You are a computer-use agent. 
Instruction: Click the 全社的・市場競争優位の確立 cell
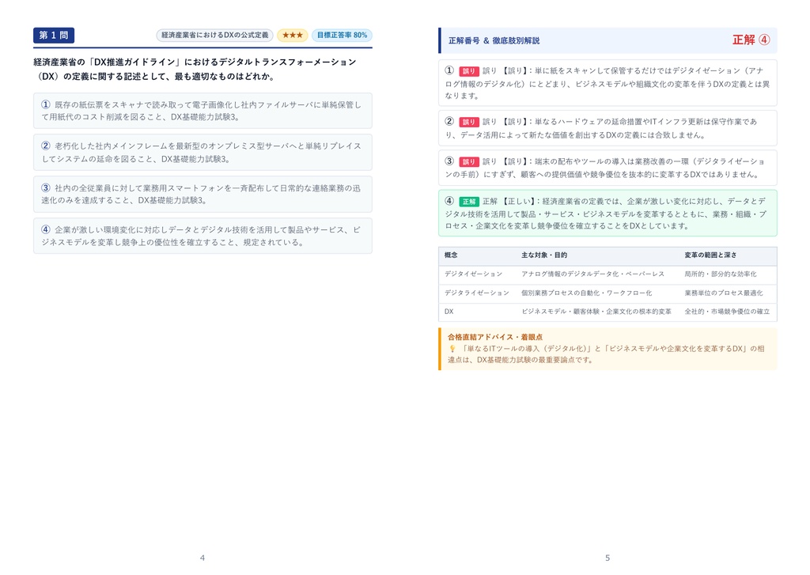click(727, 312)
